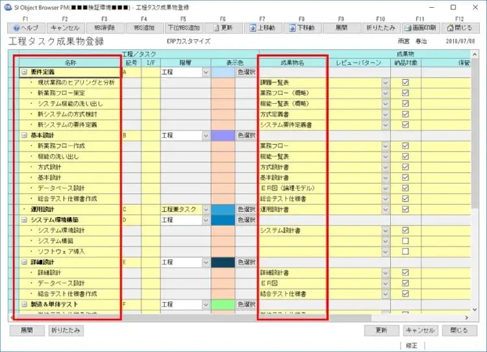Click the 色選択 button for 基本設計
The image size is (487, 352).
pyautogui.click(x=246, y=135)
